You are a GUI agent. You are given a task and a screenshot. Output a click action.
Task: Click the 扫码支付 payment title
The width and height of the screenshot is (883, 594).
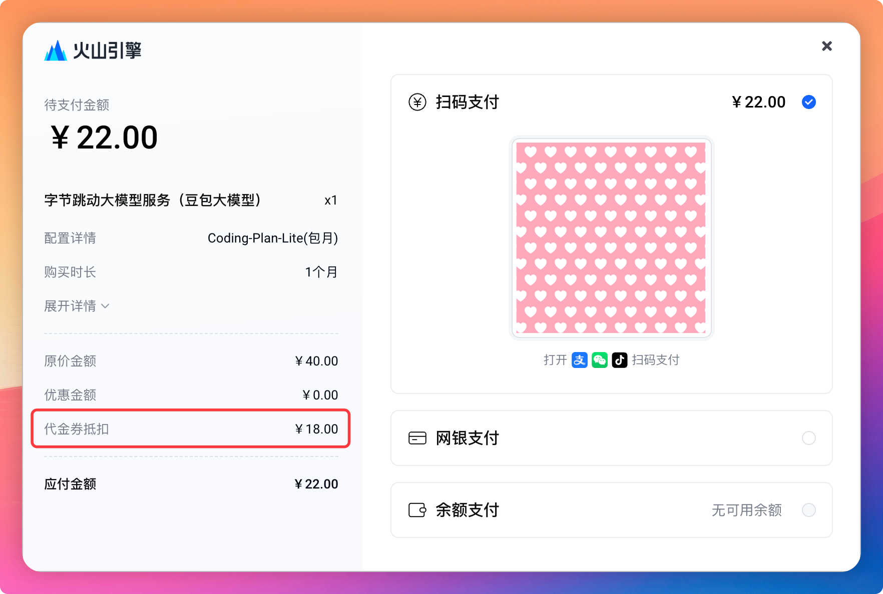(467, 102)
